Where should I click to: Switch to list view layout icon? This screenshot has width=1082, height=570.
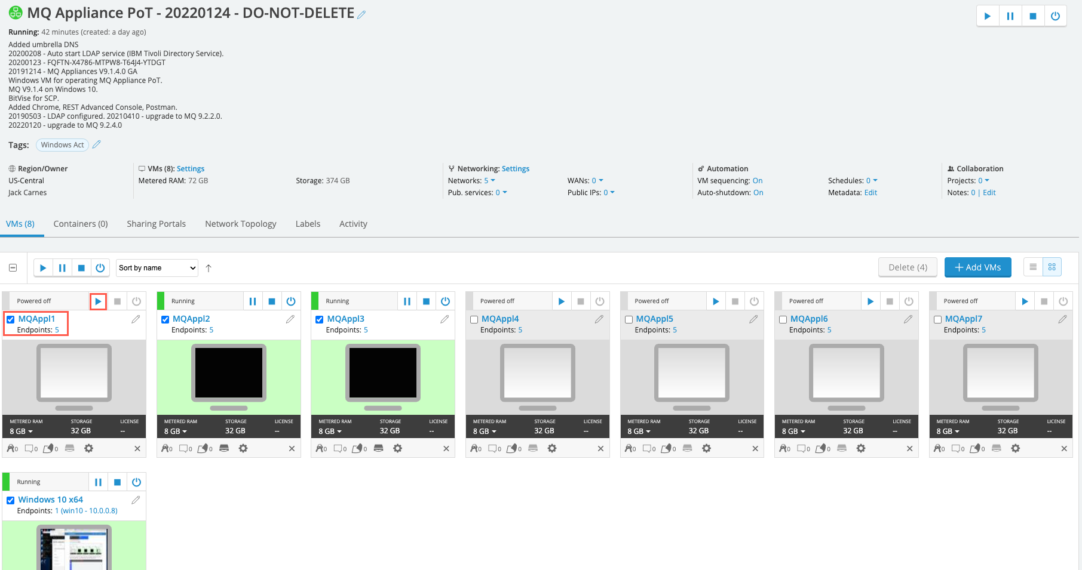(1033, 267)
